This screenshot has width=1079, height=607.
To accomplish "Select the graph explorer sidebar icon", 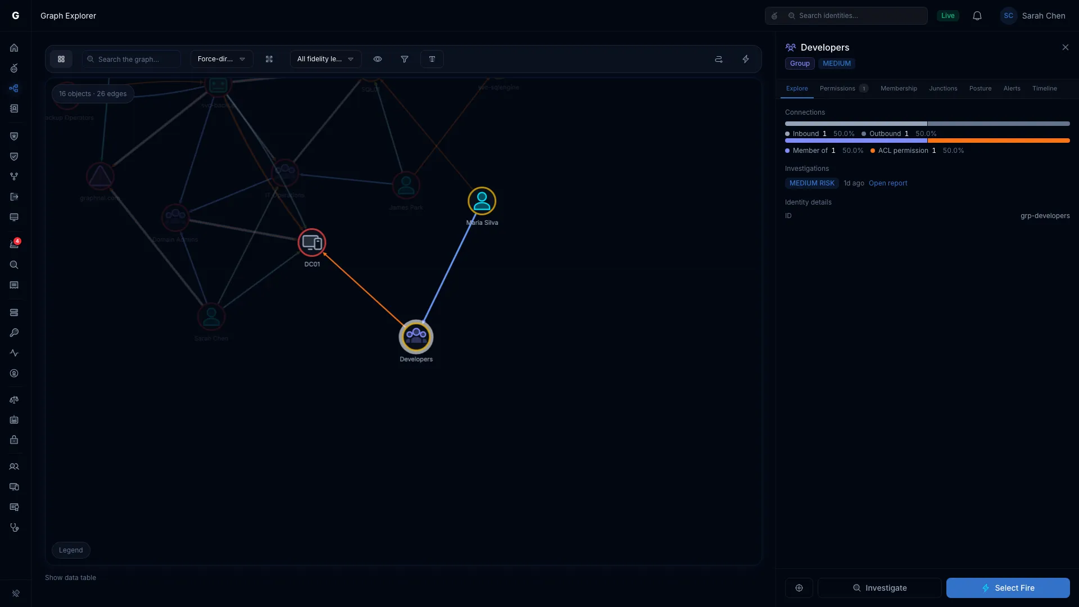I will click(14, 88).
